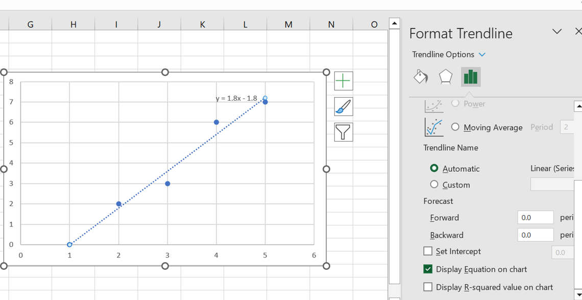Select the Effects pentagon icon

[446, 77]
